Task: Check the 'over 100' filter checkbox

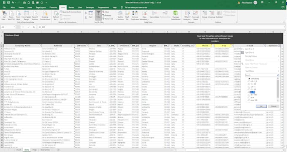Action: 249,100
